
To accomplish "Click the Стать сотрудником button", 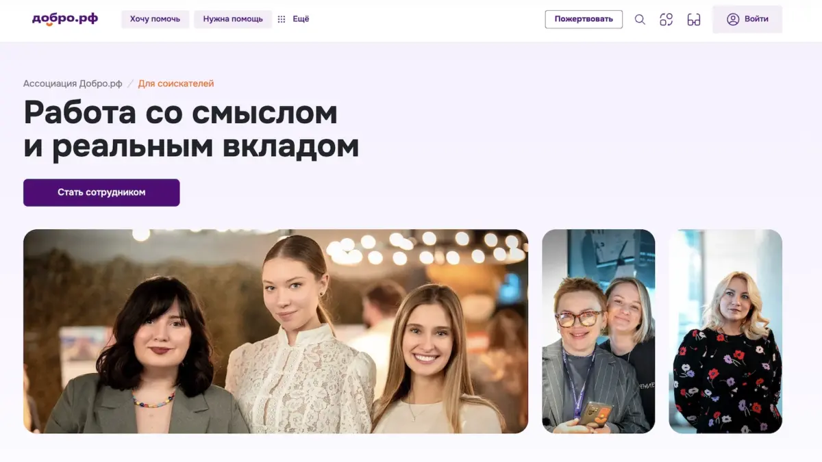I will click(101, 192).
